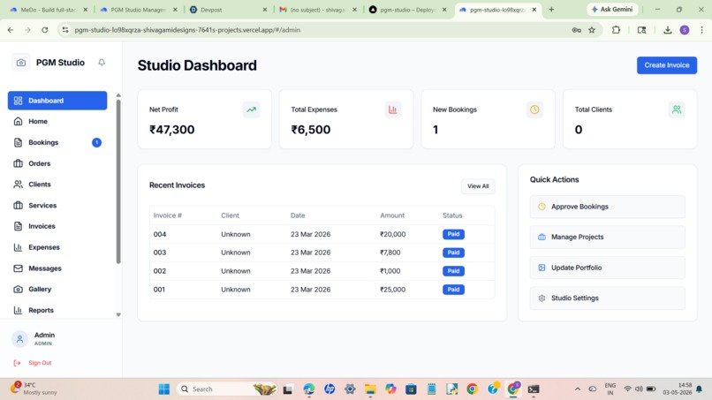Image resolution: width=712 pixels, height=400 pixels.
Task: Switch to the pgm-studio Deploy tab
Action: [x=408, y=10]
